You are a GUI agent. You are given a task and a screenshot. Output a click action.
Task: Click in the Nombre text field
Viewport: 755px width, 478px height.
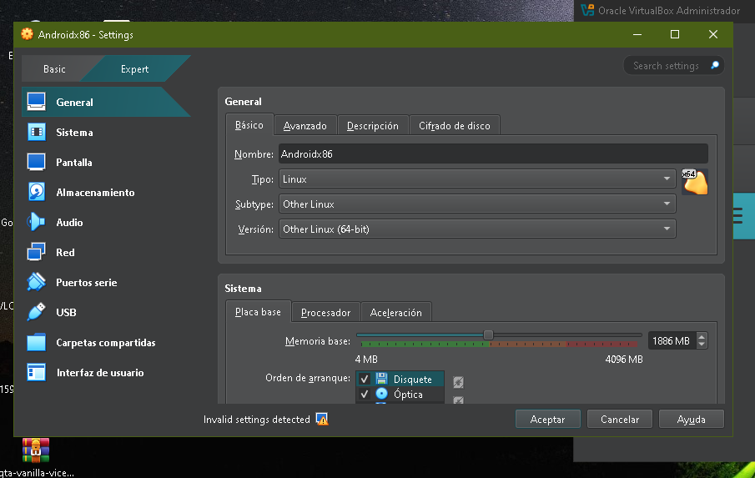tap(493, 153)
